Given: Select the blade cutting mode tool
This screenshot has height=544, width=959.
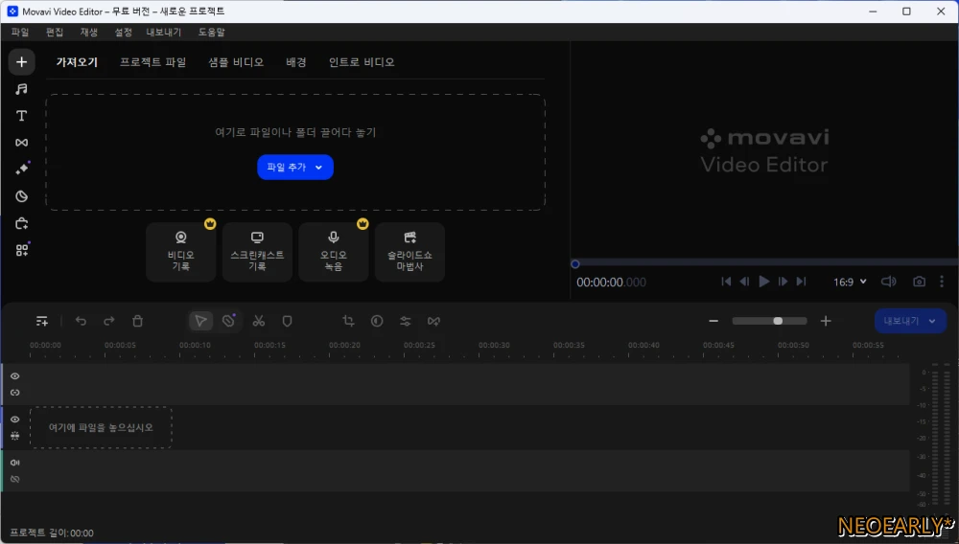Looking at the screenshot, I should [x=229, y=321].
